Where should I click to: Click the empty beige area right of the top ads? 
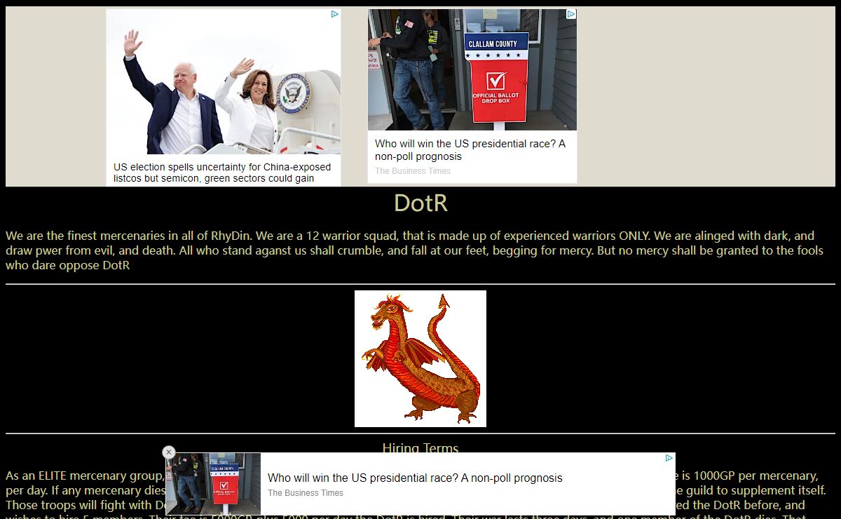(708, 97)
